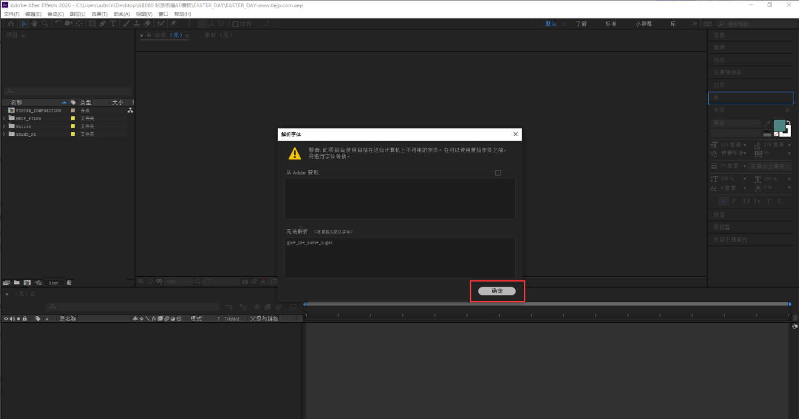Select the Roto Brush tool

click(x=160, y=23)
